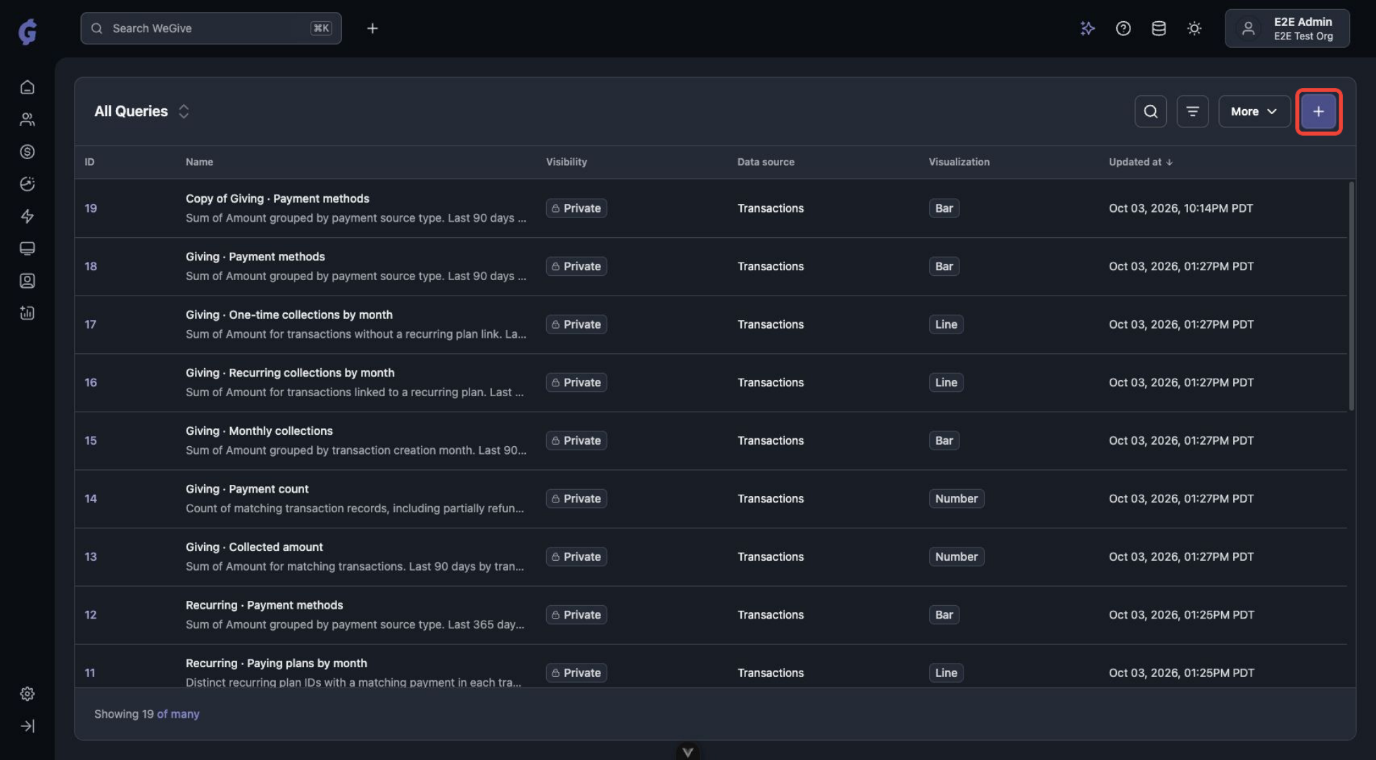
Task: Open the Help question mark icon
Action: pyautogui.click(x=1123, y=28)
